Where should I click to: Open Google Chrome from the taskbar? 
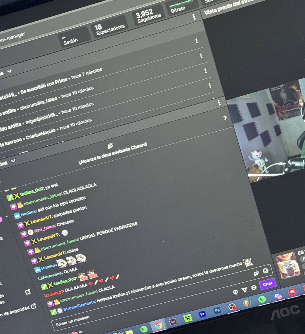pyautogui.click(x=158, y=325)
